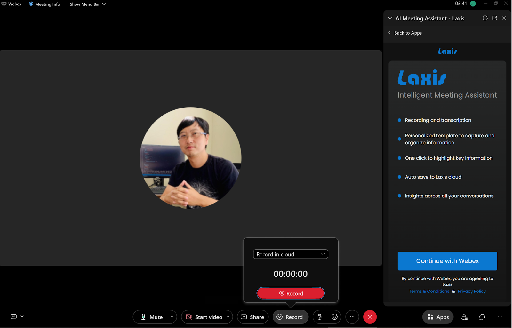
Task: Open More options ellipsis in control bar
Action: (x=352, y=317)
